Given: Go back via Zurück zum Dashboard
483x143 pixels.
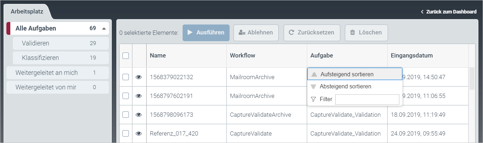Looking at the screenshot, I should 448,12.
